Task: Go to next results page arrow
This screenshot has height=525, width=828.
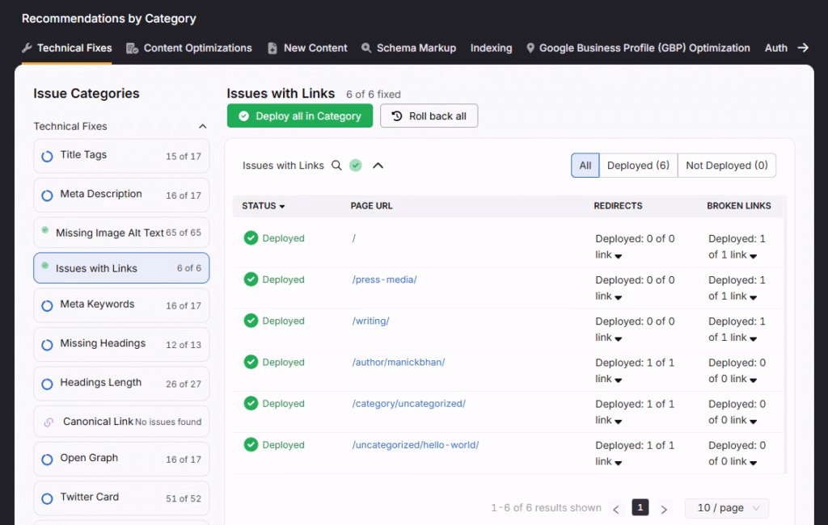Action: 664,509
